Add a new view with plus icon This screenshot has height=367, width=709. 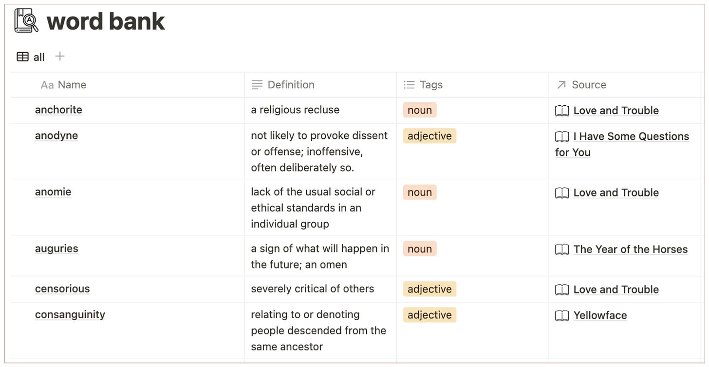[x=60, y=56]
